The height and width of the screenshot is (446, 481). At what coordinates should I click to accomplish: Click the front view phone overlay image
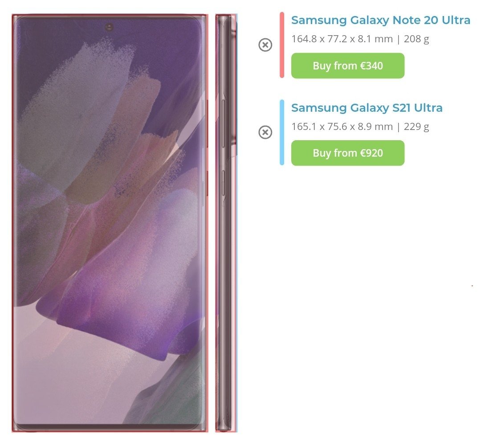tap(110, 223)
